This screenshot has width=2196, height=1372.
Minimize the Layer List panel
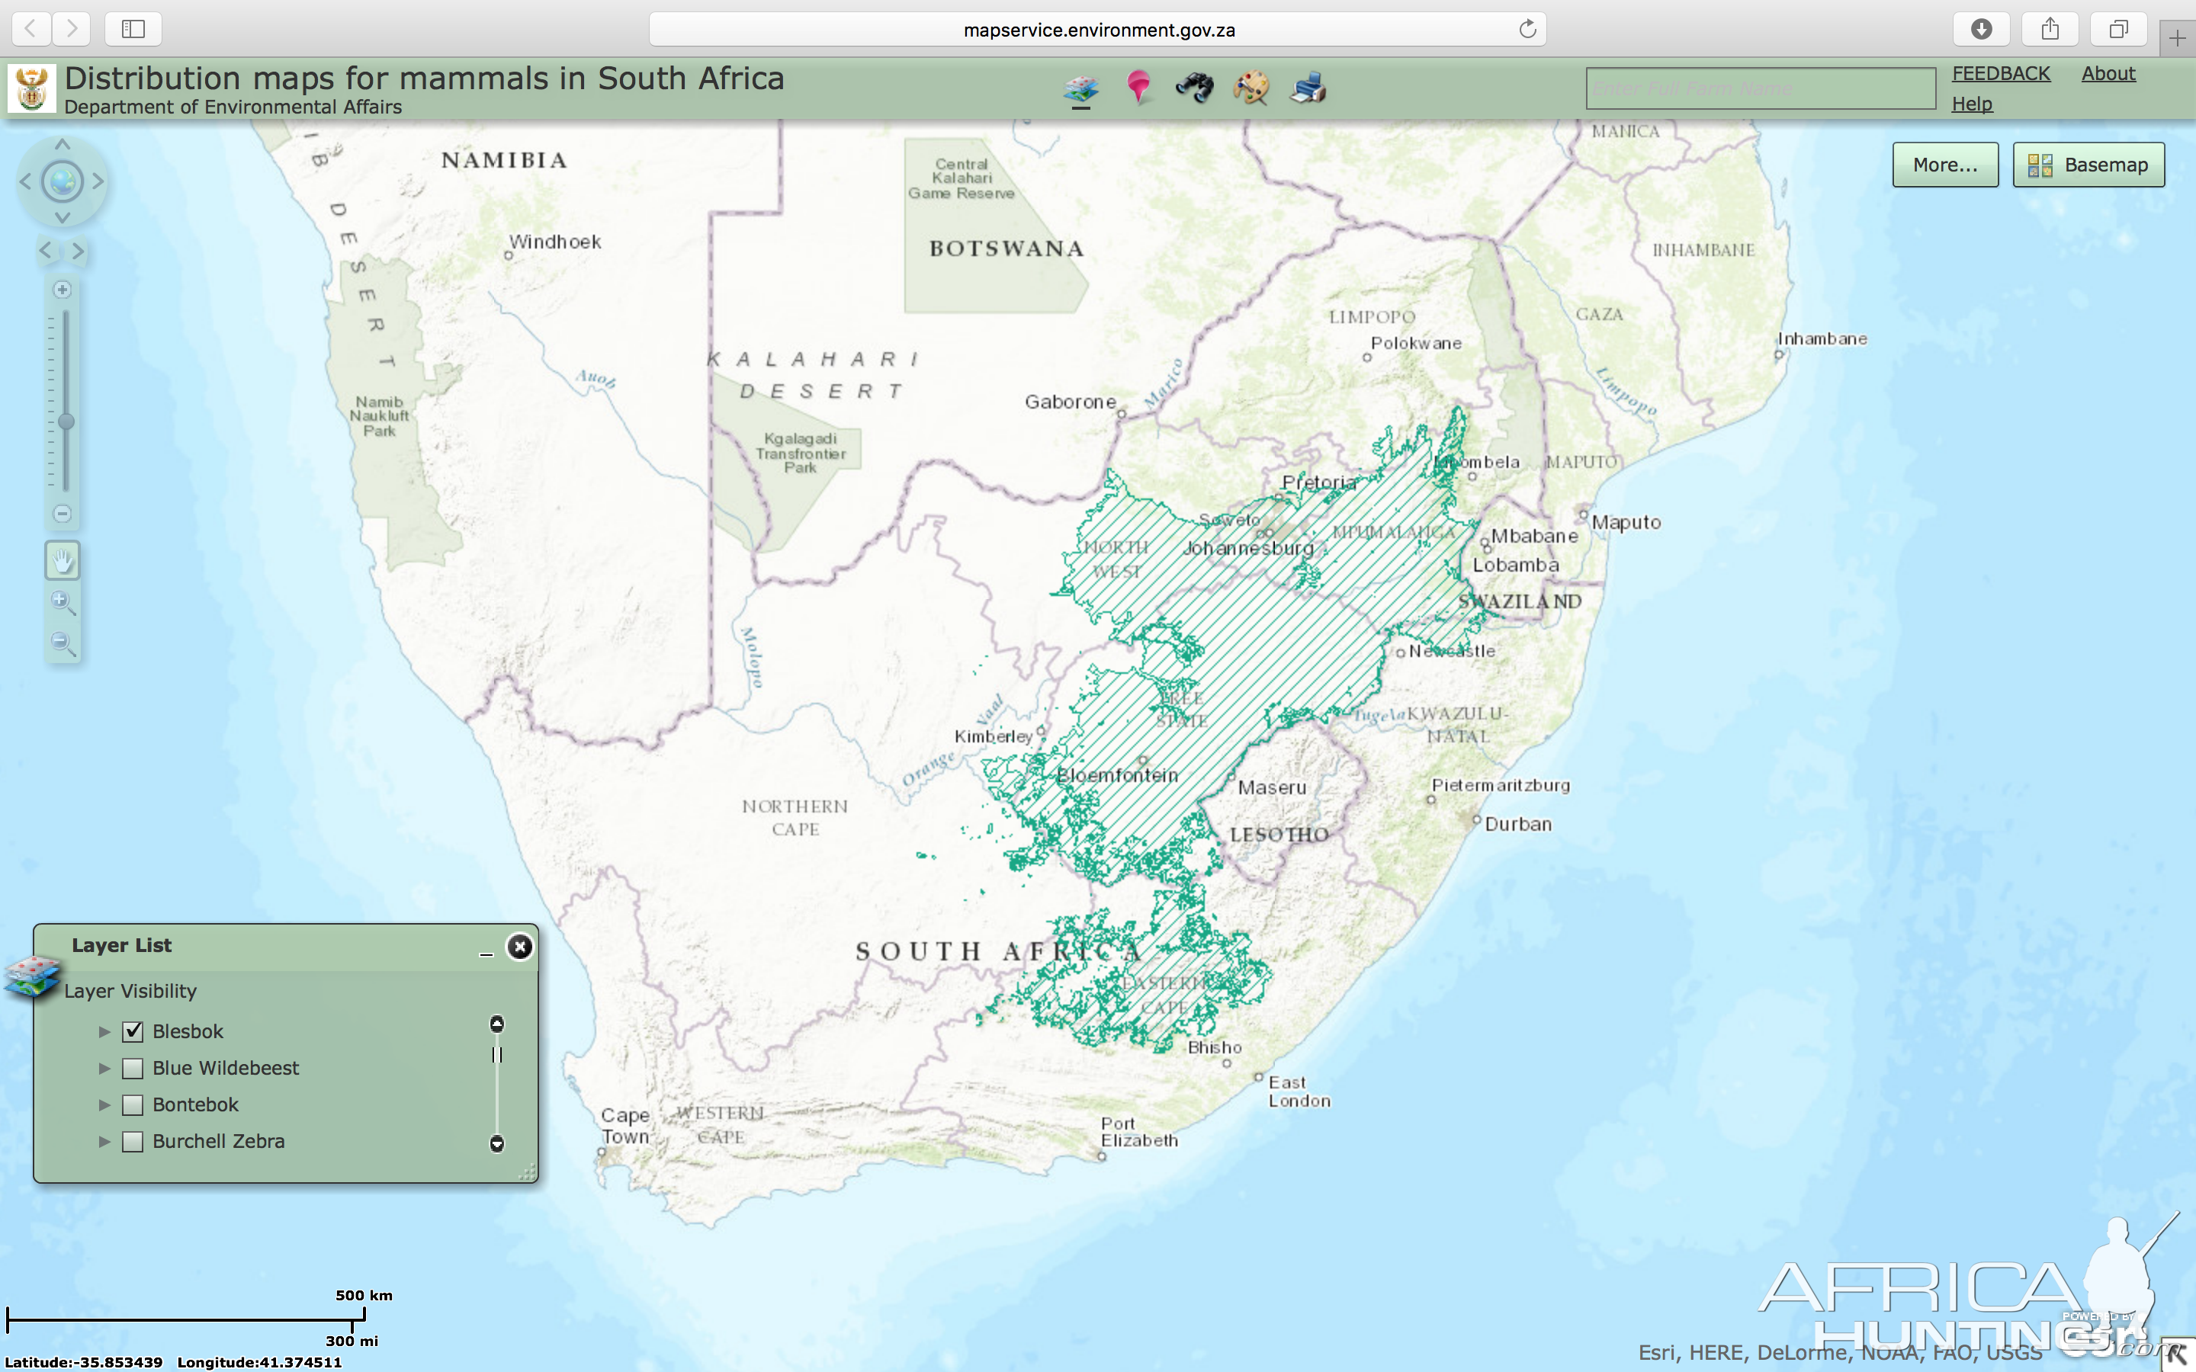(486, 953)
